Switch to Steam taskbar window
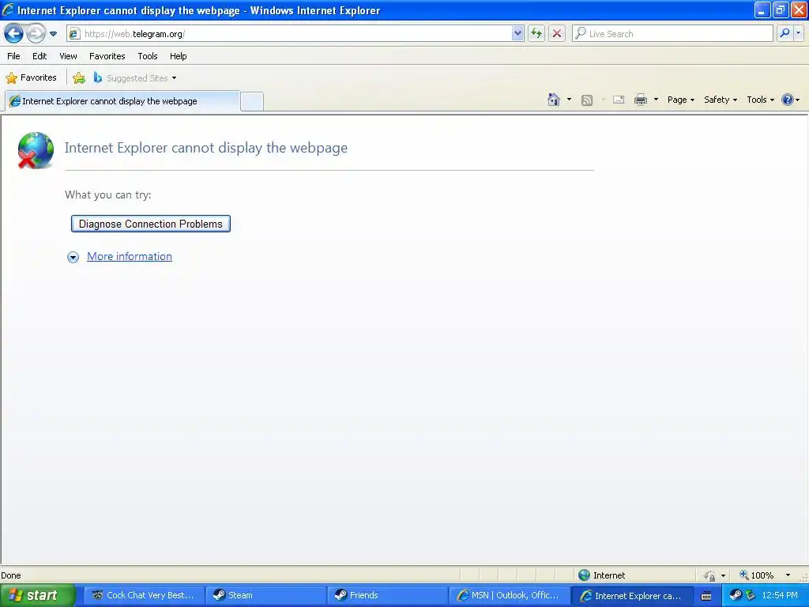 [265, 595]
